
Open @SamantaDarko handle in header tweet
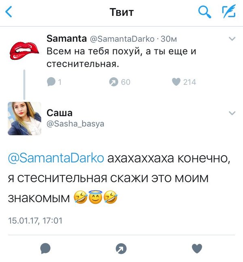tap(122, 39)
